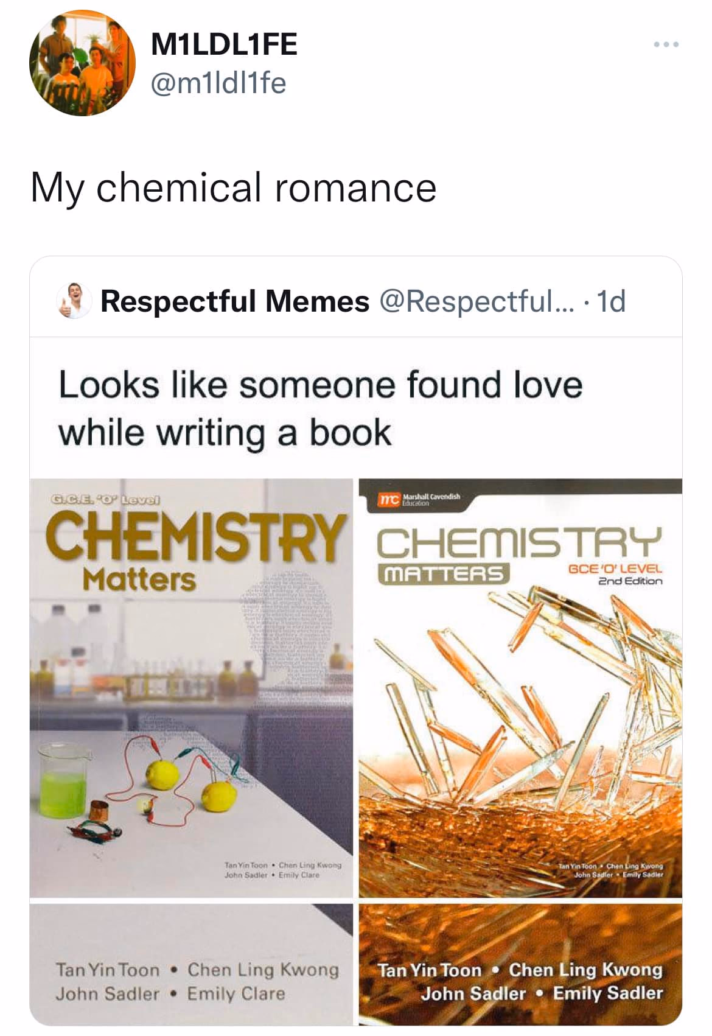Click the Marshall Cavendish logo on cover

(419, 500)
